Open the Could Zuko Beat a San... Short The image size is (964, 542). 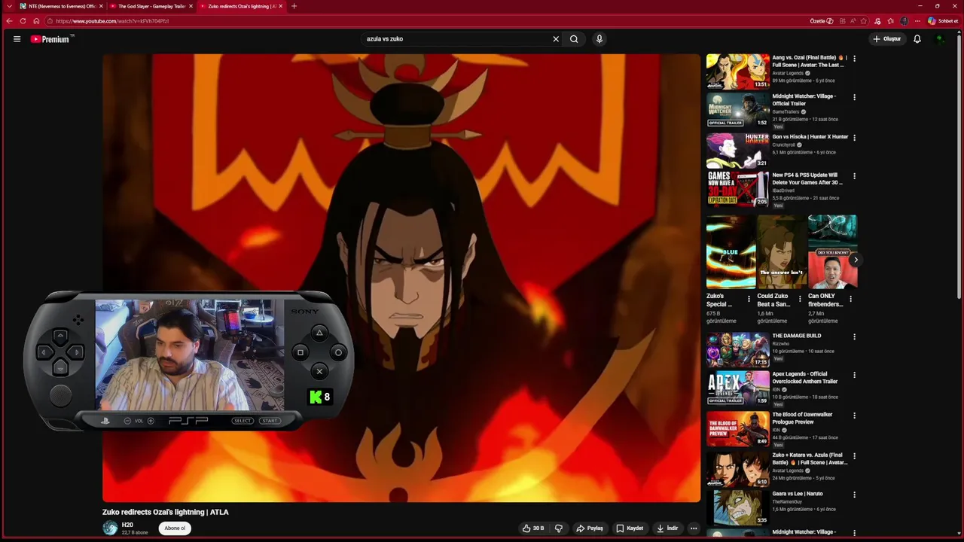pyautogui.click(x=781, y=251)
